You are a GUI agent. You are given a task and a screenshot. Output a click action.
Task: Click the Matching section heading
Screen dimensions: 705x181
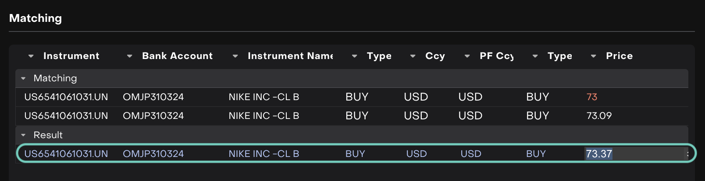click(36, 18)
